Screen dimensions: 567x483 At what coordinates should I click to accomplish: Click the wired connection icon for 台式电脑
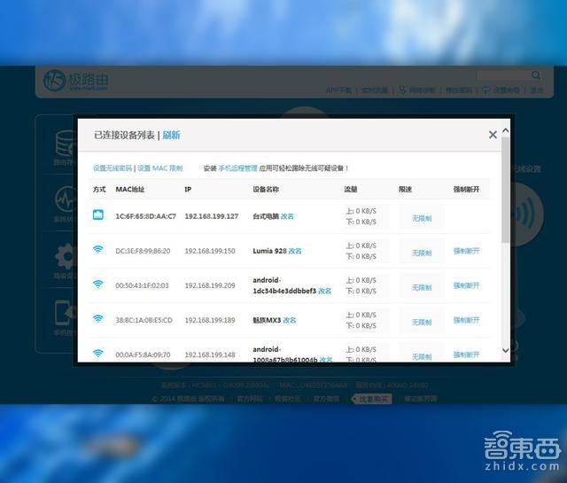pyautogui.click(x=98, y=216)
